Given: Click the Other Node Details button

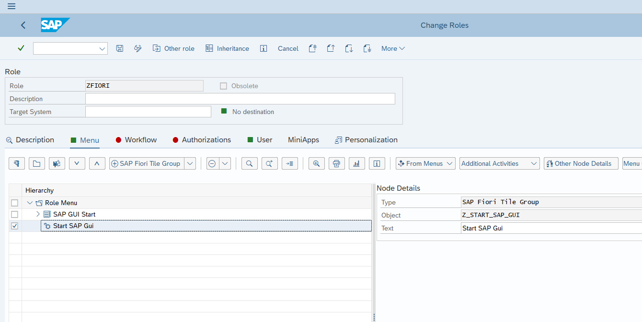Looking at the screenshot, I should (581, 163).
